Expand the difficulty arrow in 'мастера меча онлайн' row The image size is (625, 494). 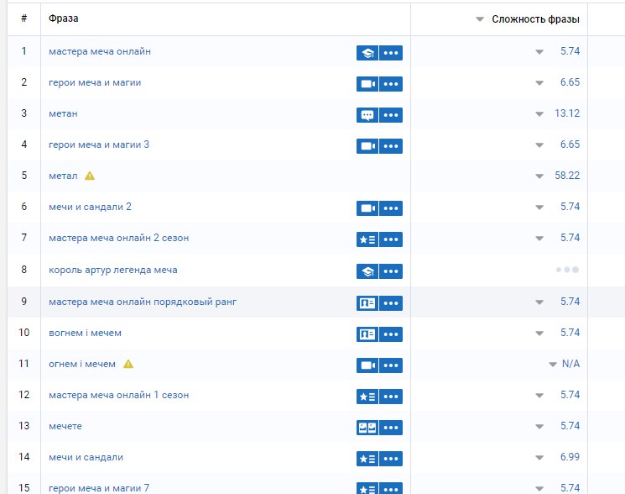coord(539,52)
